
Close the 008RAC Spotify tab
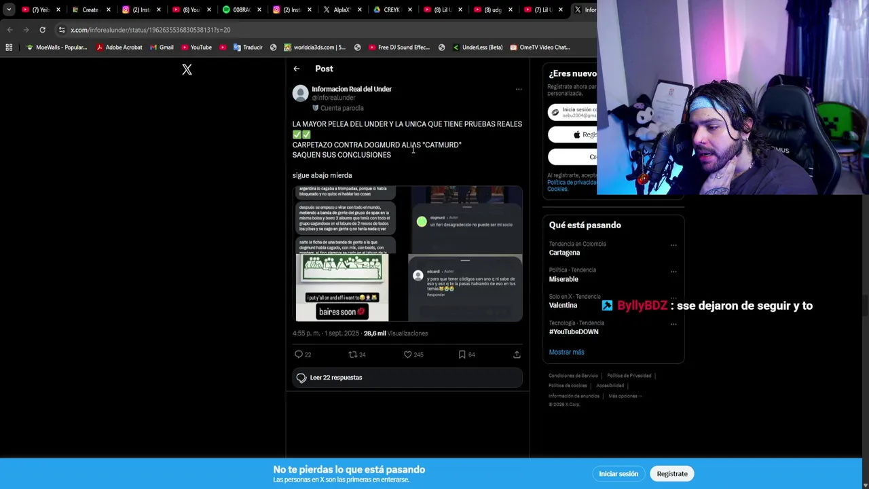click(259, 10)
